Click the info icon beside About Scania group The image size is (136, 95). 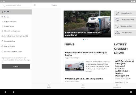tap(2, 31)
